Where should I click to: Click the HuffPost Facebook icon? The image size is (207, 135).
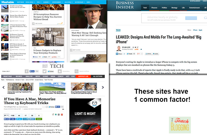pos(27,71)
